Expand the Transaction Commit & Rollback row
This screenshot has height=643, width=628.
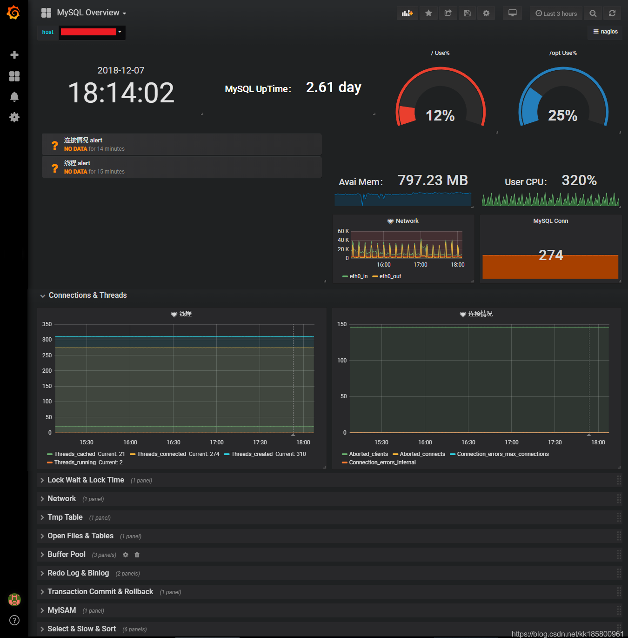[x=97, y=592]
